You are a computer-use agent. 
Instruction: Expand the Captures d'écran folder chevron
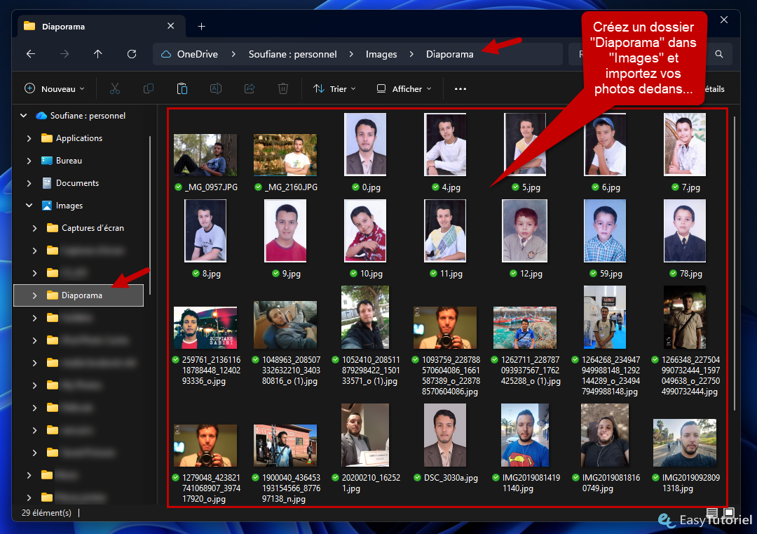pyautogui.click(x=35, y=228)
